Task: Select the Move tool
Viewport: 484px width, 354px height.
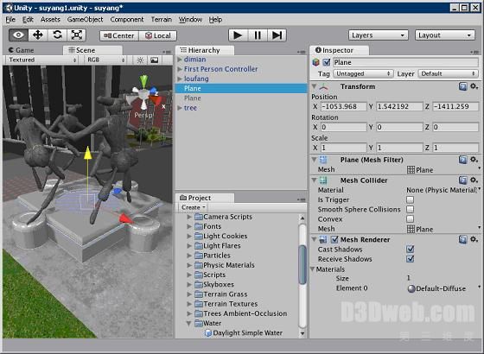Action: tap(38, 35)
